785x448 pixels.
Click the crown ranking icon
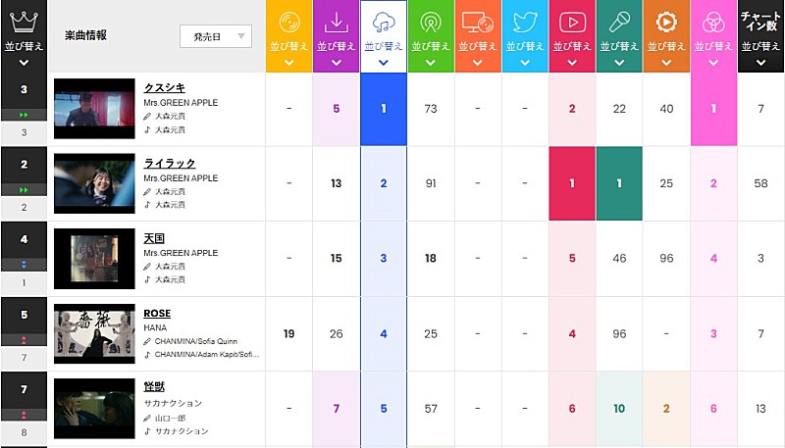coord(24,22)
